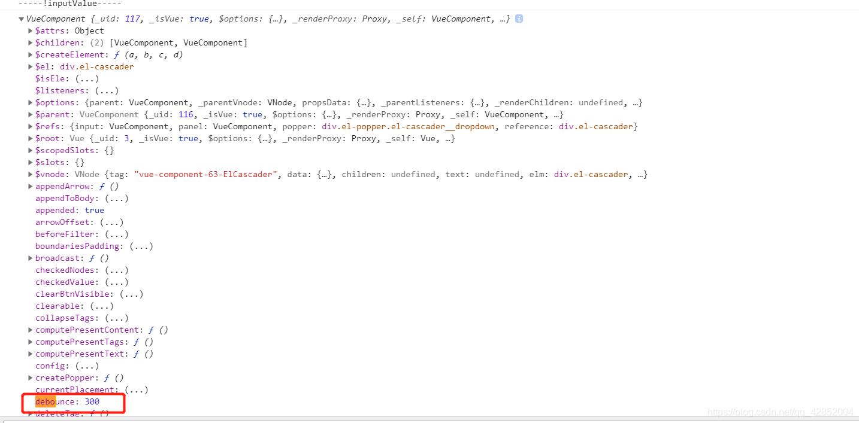Image resolution: width=859 pixels, height=423 pixels.
Task: Invoke the clearable getter (...)
Action: [x=102, y=306]
